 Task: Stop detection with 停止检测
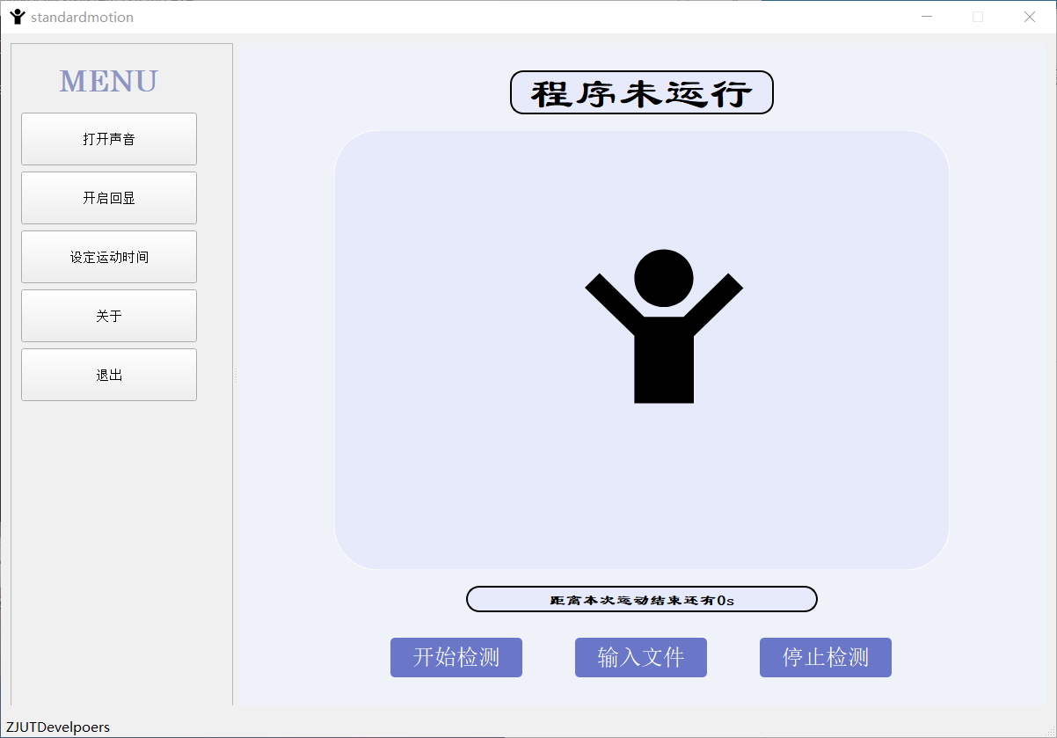click(826, 658)
